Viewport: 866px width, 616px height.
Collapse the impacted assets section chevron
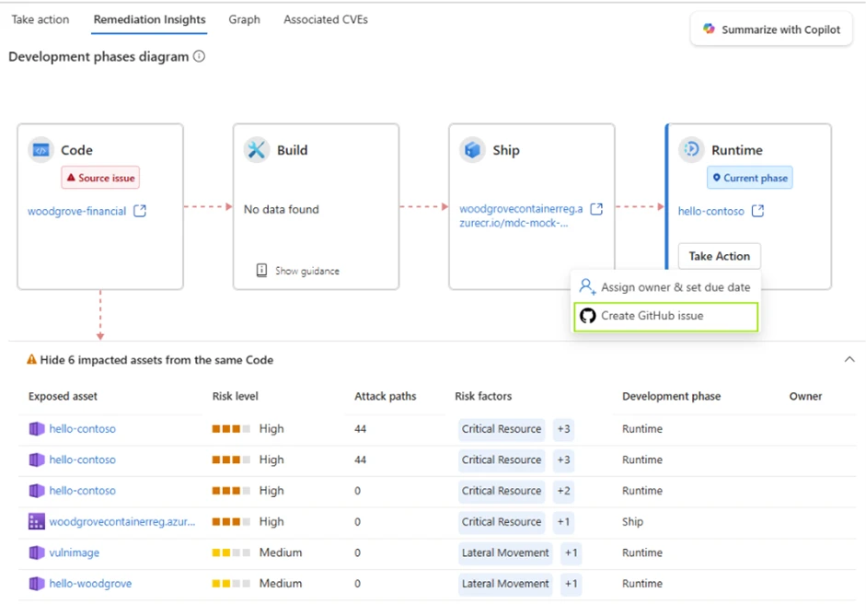849,360
